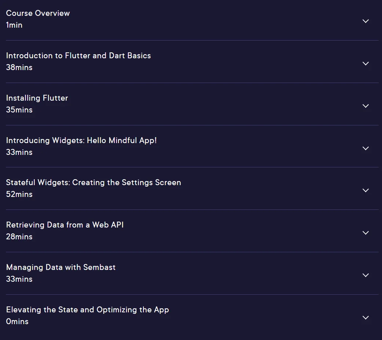This screenshot has height=340, width=382.
Task: Click the 0mins duration label
Action: (x=17, y=322)
